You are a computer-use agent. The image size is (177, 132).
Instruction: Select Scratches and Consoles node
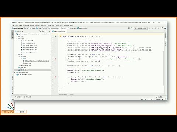coord(24,74)
